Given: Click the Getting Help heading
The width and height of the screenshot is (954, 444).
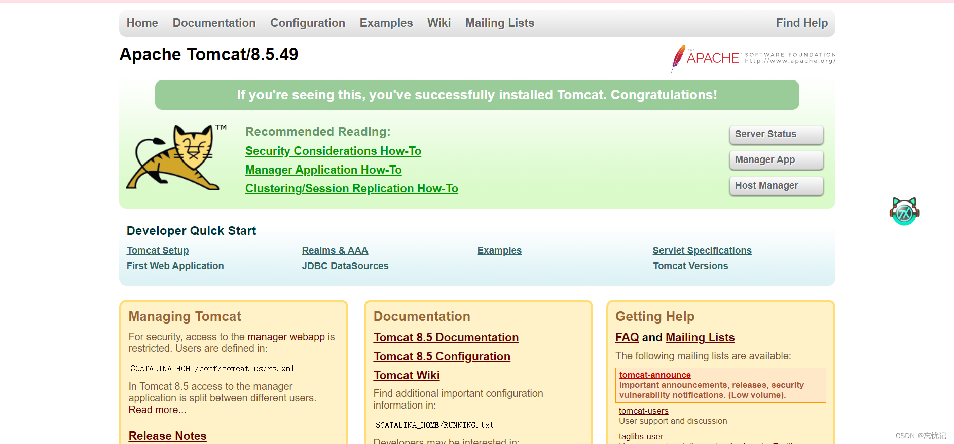Looking at the screenshot, I should [x=655, y=316].
